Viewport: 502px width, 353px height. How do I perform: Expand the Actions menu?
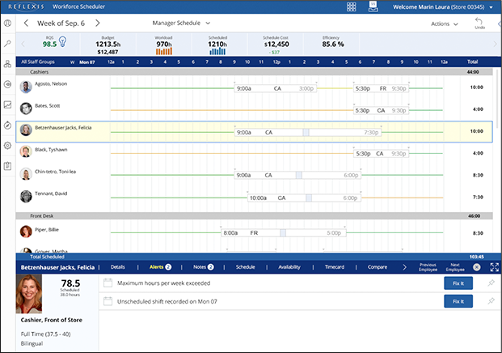point(445,23)
